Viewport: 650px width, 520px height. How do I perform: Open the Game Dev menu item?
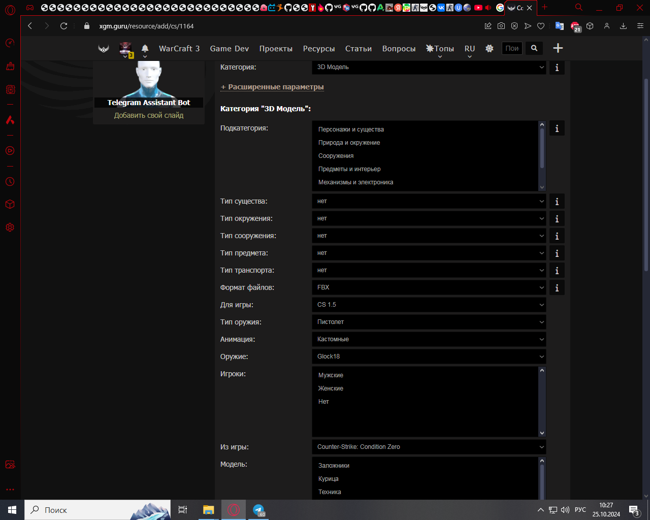tap(230, 49)
